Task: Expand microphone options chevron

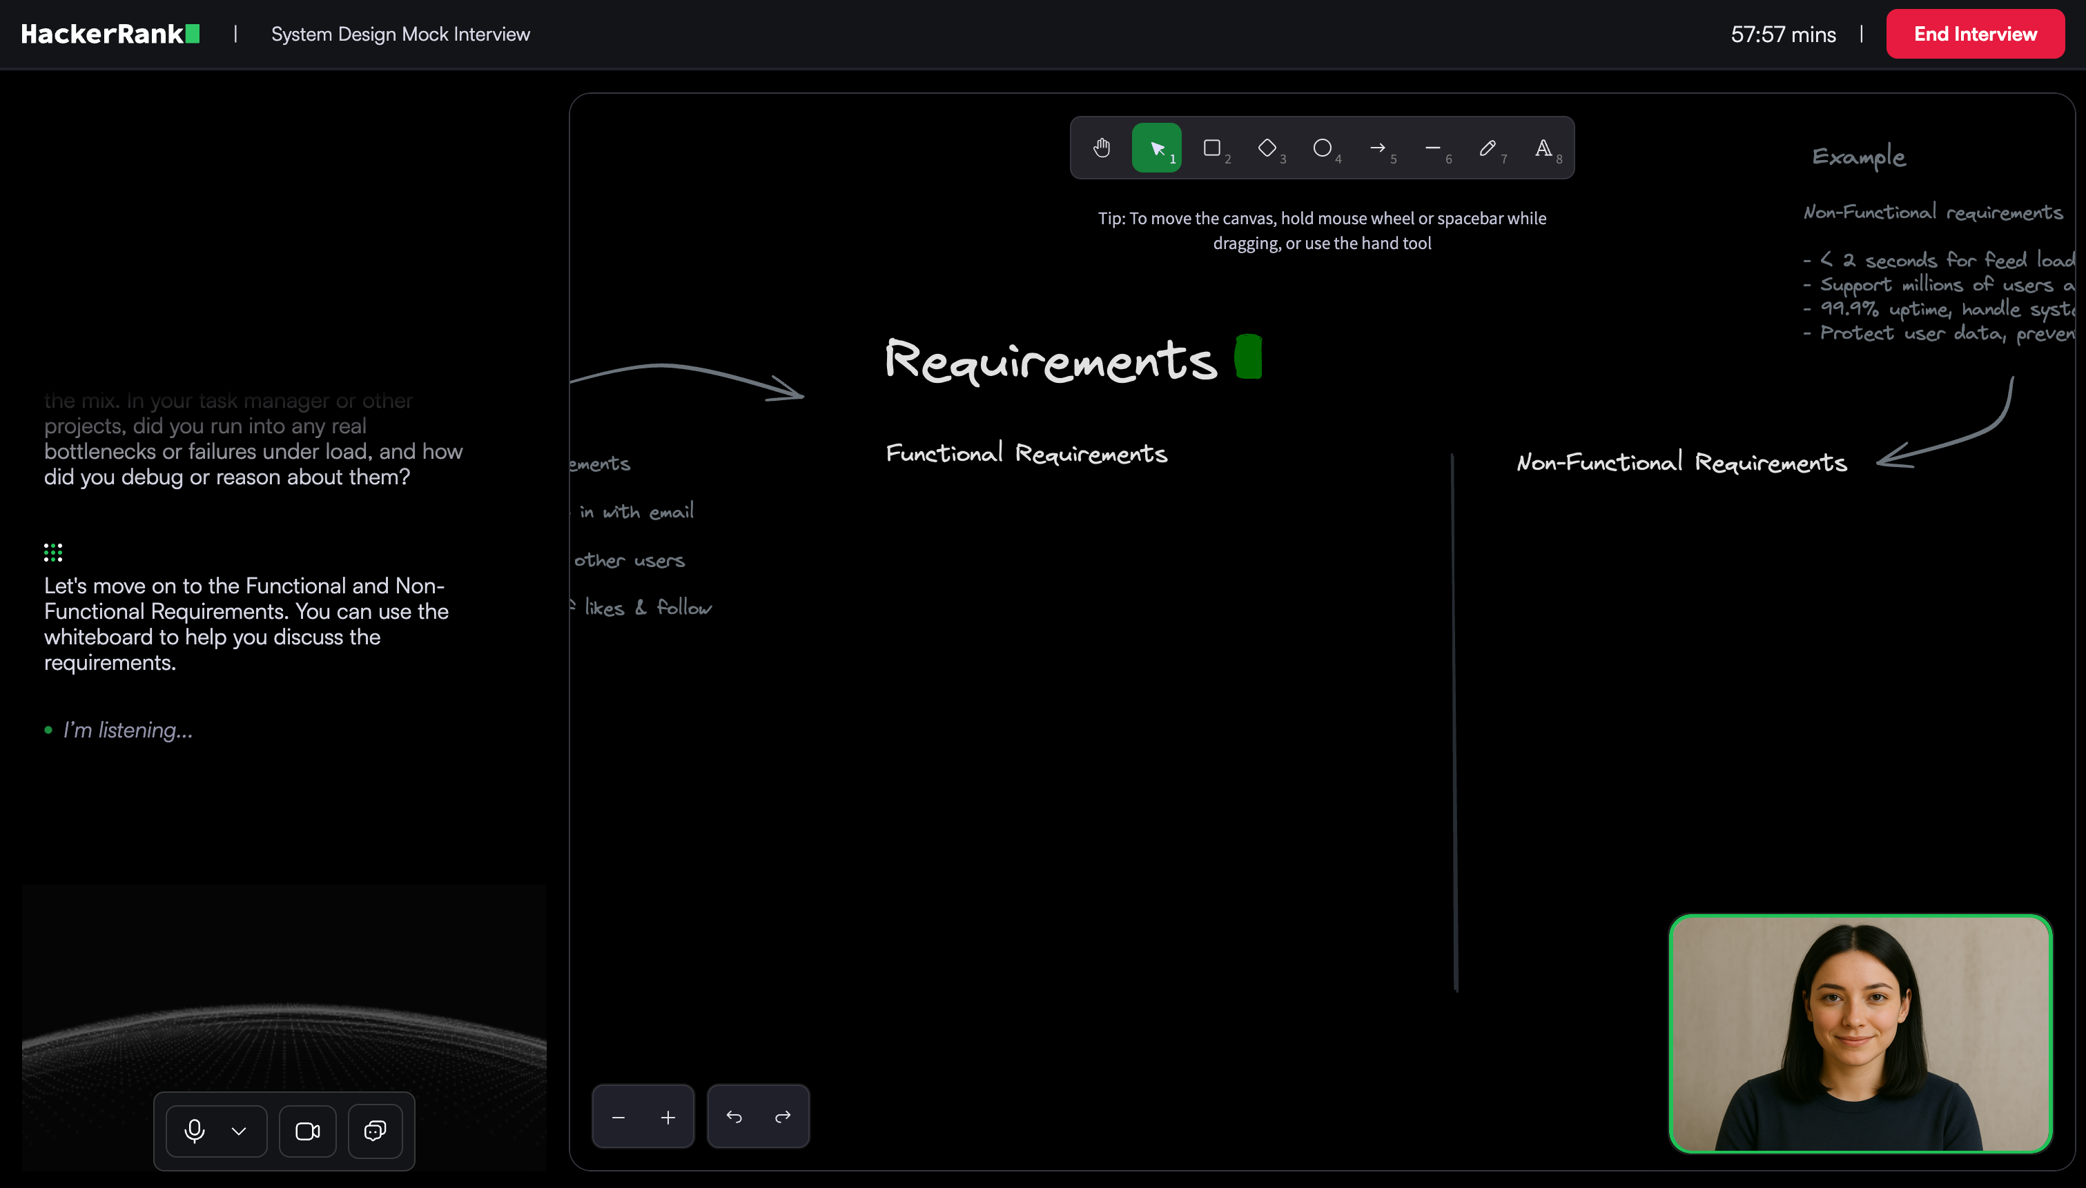Action: pyautogui.click(x=239, y=1131)
